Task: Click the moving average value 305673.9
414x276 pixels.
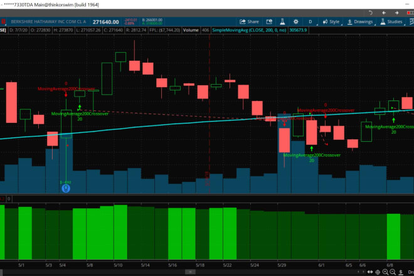Action: click(x=298, y=30)
